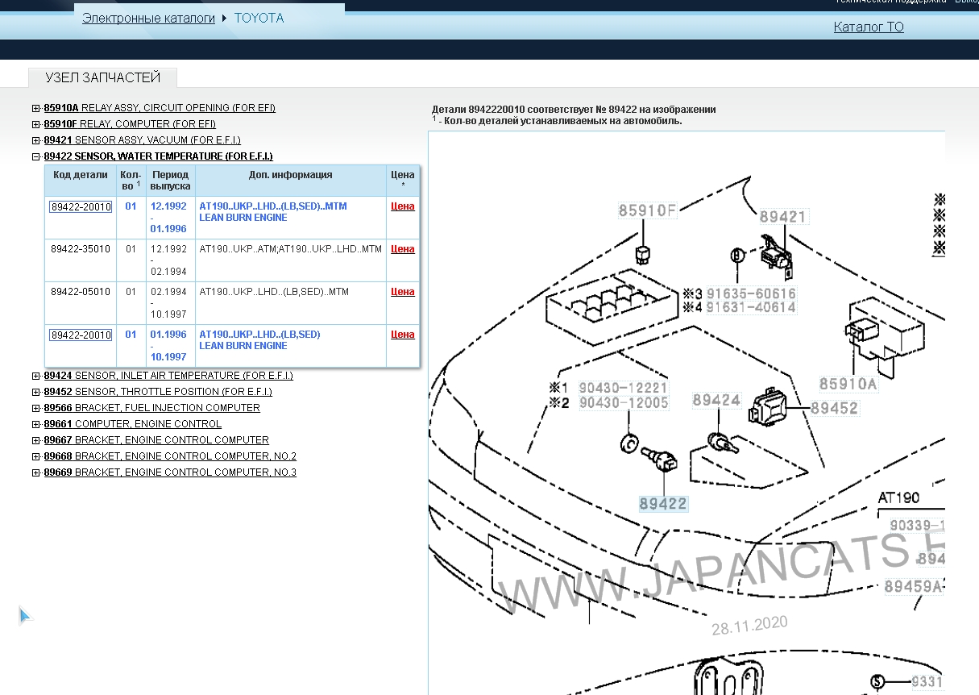Select the first 89422-20010 part code field
This screenshot has height=695, width=979.
pos(81,207)
